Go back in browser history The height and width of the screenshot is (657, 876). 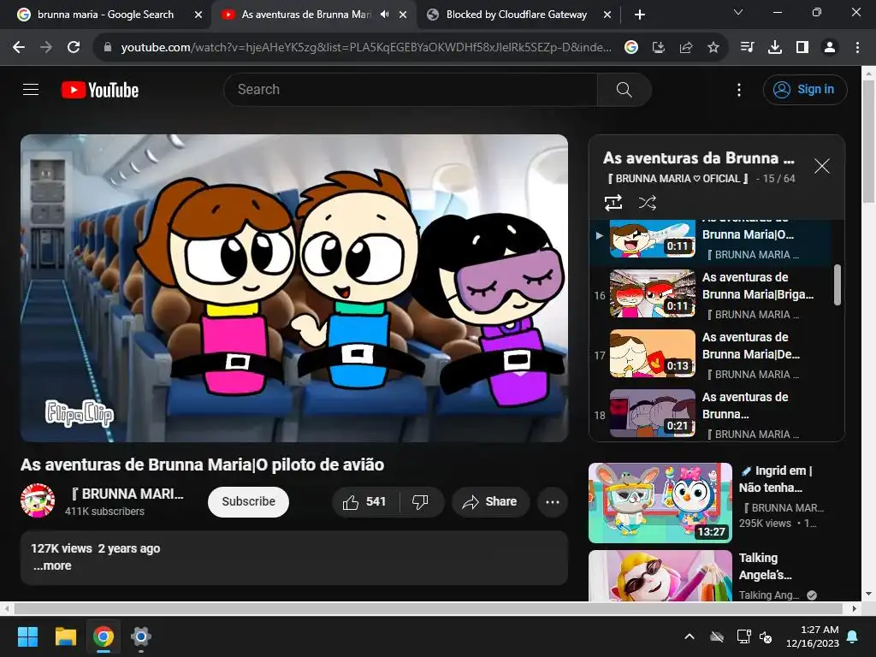(19, 48)
